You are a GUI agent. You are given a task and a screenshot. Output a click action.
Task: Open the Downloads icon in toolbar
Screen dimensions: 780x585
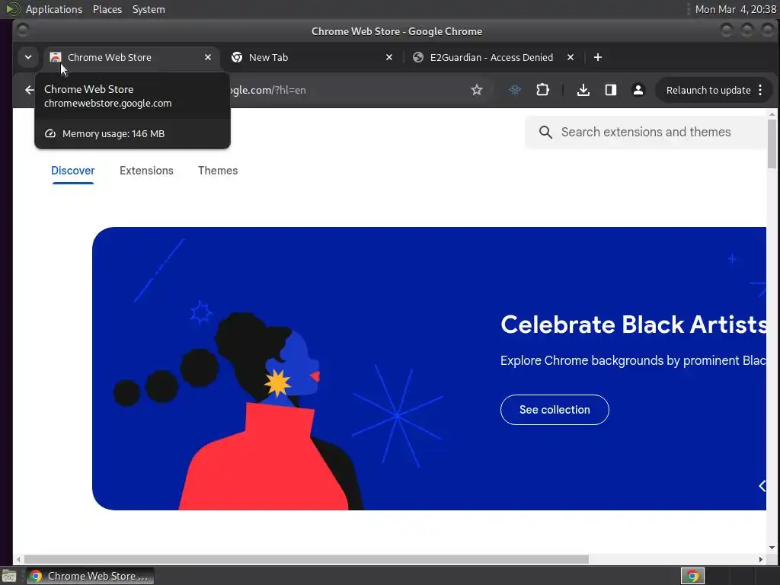click(x=583, y=90)
